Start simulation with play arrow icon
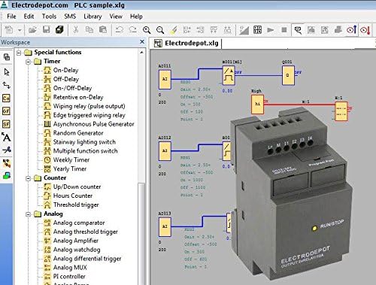 tap(270, 30)
